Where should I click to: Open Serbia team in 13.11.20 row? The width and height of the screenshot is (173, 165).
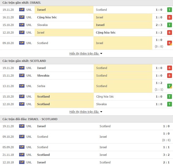[41, 86]
